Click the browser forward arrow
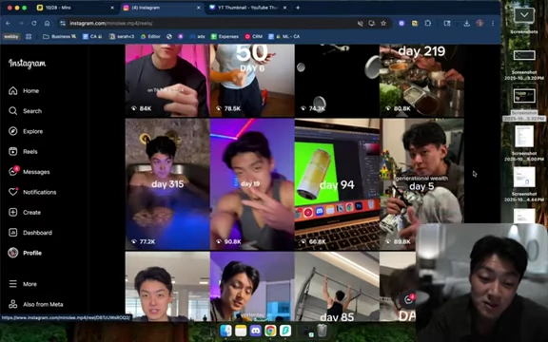This screenshot has height=342, width=548. (21, 24)
